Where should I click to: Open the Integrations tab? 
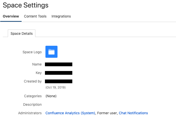coord(61,16)
